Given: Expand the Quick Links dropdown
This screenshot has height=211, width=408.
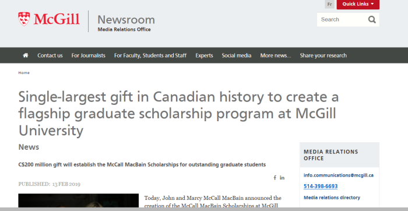Looking at the screenshot, I should pyautogui.click(x=358, y=4).
